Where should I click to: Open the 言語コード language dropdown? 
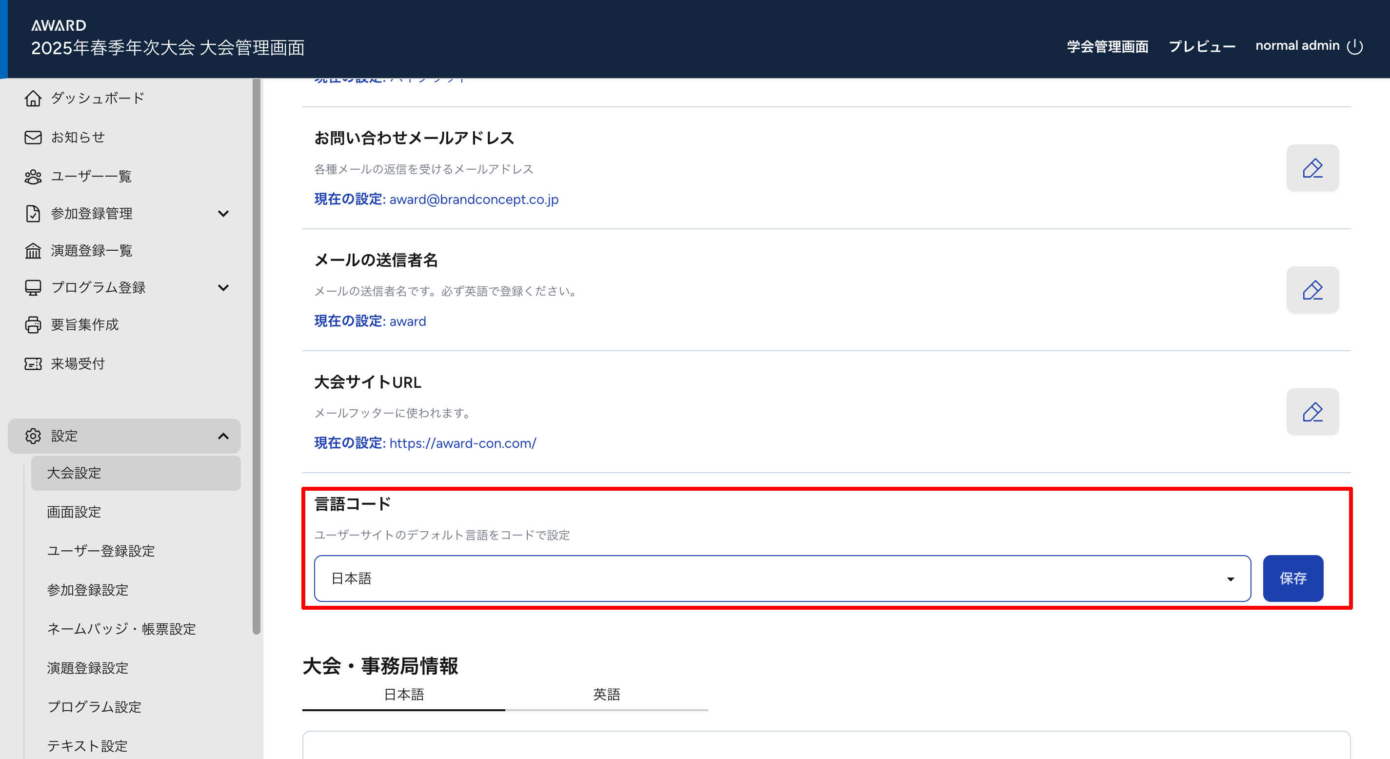[782, 579]
